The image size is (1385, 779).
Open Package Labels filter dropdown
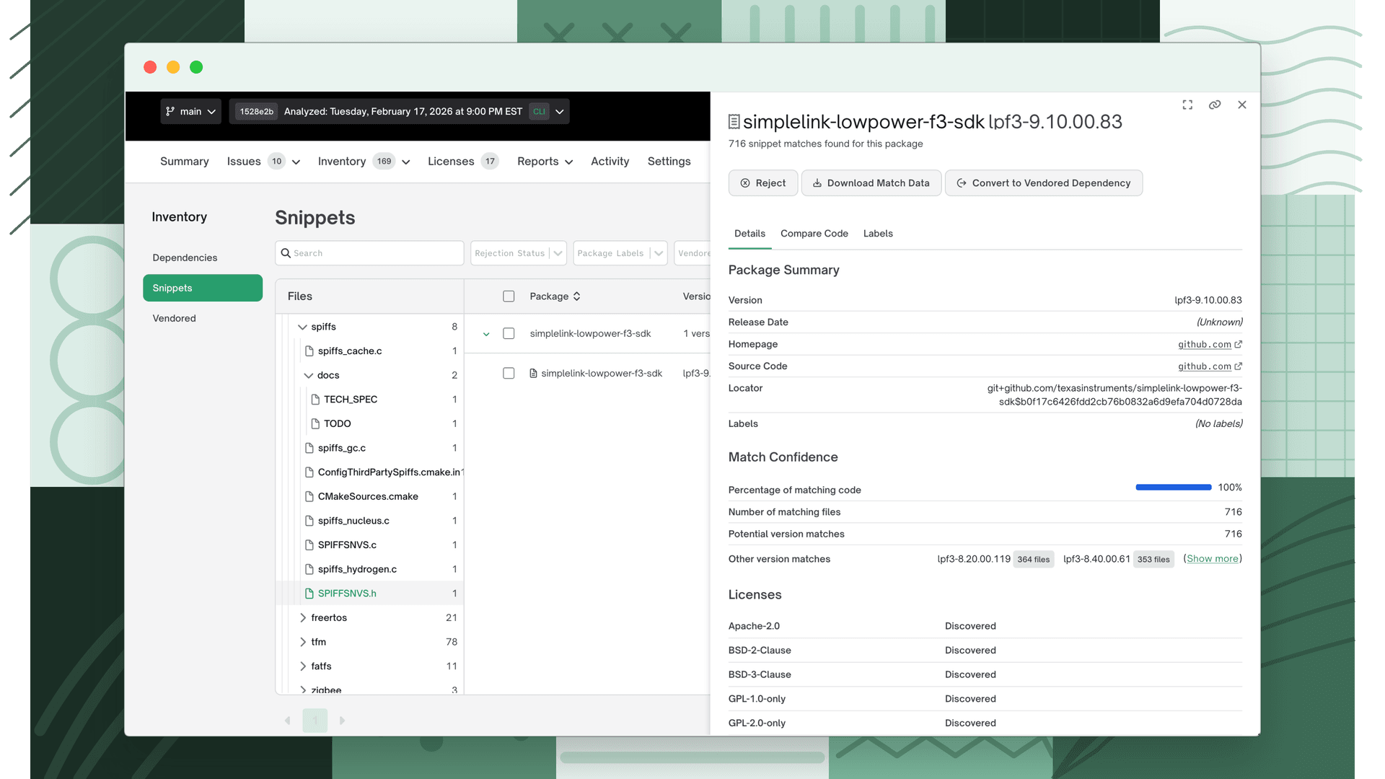[620, 253]
